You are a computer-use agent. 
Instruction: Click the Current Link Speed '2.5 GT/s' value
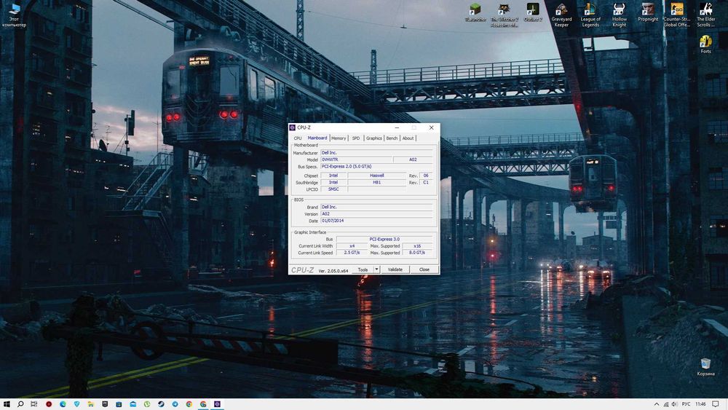pos(352,253)
